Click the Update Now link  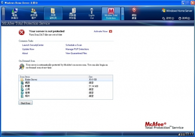pos(28,49)
